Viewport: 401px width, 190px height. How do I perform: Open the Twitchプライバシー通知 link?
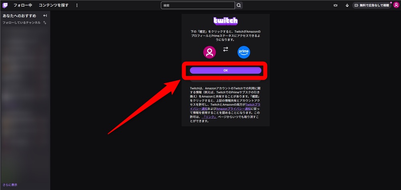[x=225, y=107]
